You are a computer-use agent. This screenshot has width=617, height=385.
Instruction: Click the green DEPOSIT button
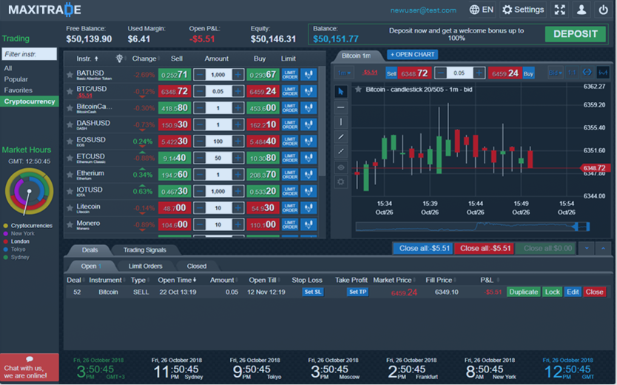tap(576, 34)
